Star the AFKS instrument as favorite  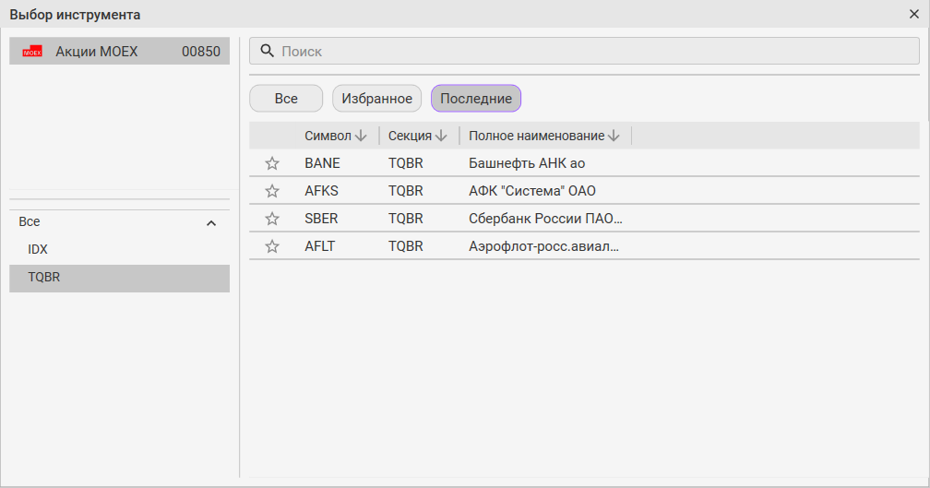[272, 191]
